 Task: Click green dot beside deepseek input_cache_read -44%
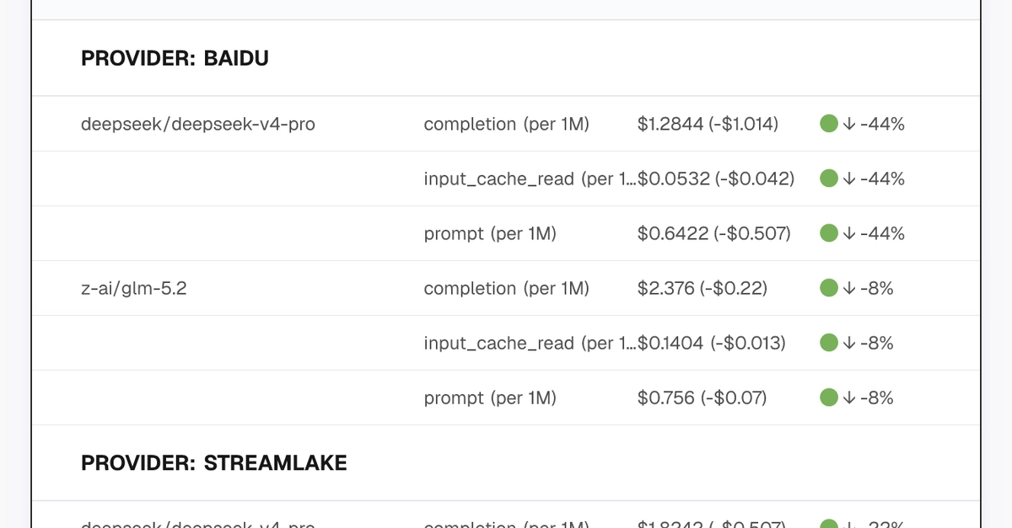(828, 179)
